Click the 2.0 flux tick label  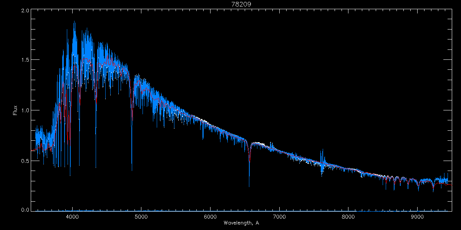click(25, 11)
